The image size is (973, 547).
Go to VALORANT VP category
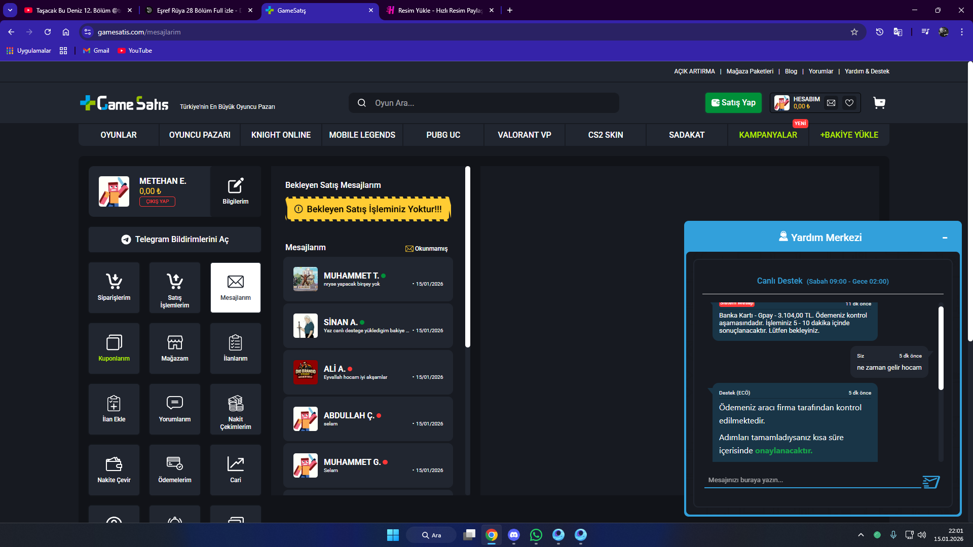[x=525, y=135]
